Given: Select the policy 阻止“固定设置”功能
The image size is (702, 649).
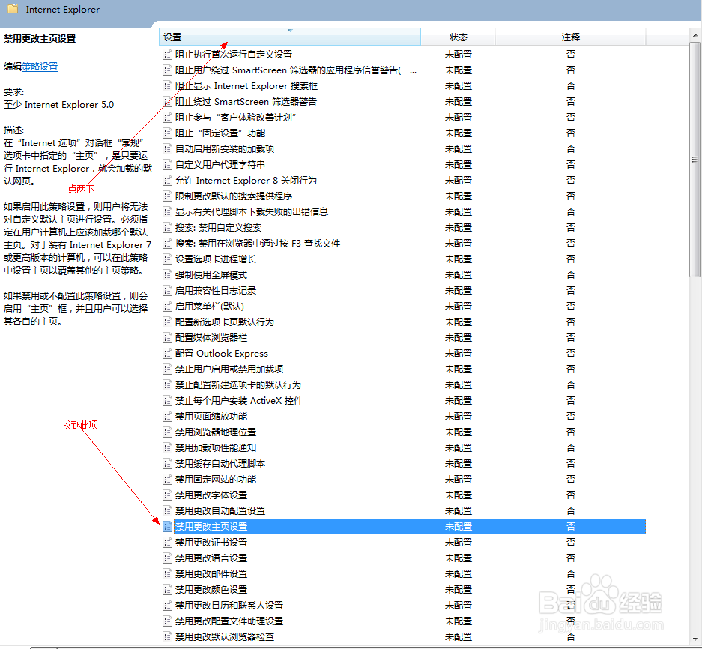Looking at the screenshot, I should point(220,133).
